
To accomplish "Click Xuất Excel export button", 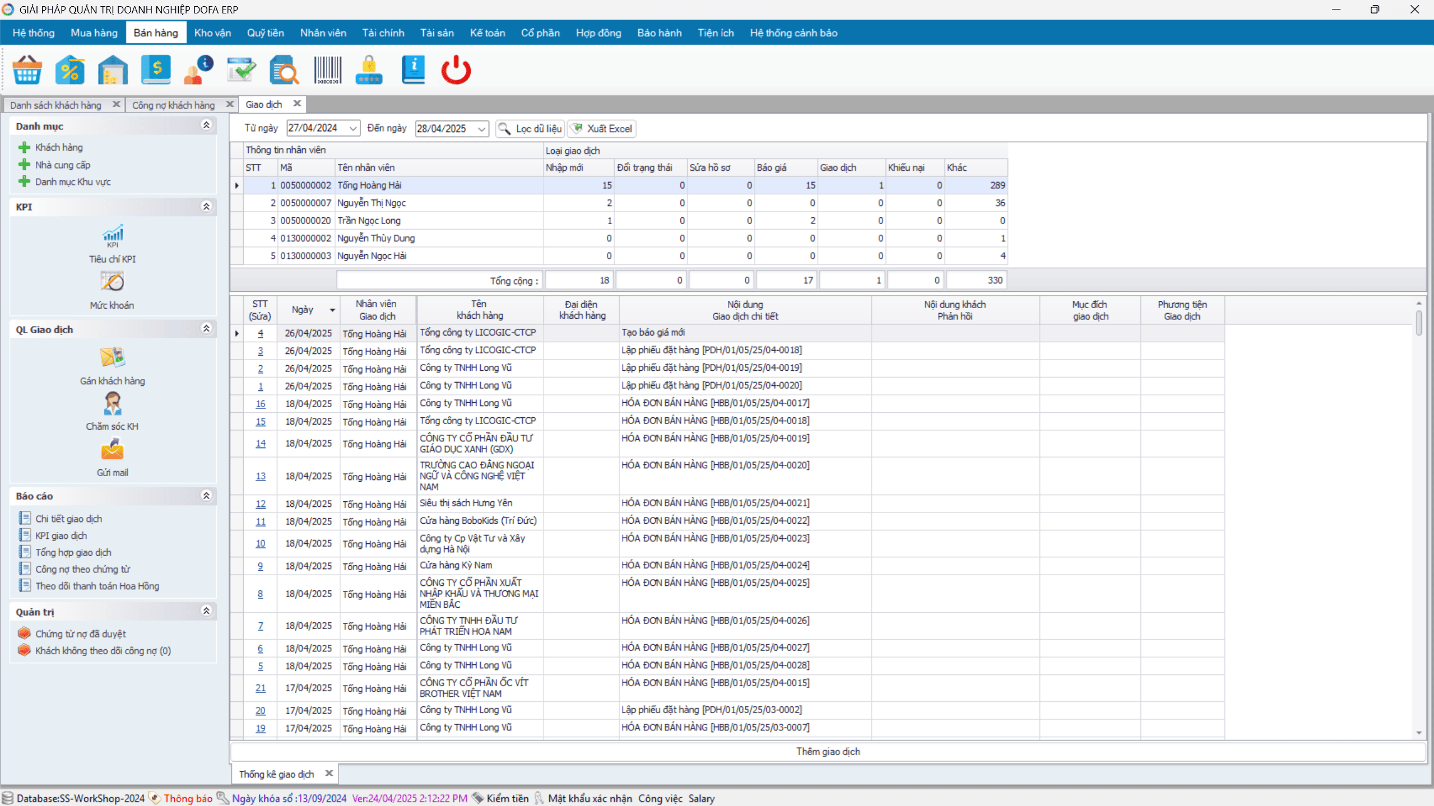I will click(x=601, y=129).
